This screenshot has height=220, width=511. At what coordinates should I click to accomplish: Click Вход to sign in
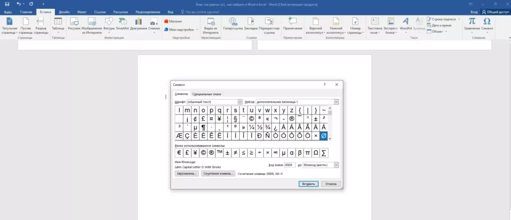[x=474, y=12]
